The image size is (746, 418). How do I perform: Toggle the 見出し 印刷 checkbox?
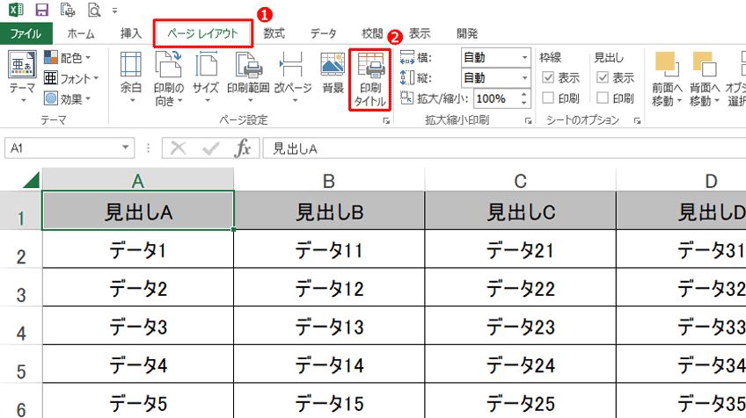tap(603, 97)
